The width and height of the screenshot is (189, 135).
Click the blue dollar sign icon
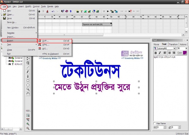[71, 11]
